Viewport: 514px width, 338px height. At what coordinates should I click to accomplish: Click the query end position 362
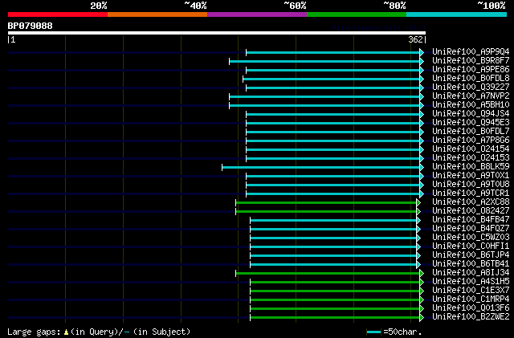(416, 39)
